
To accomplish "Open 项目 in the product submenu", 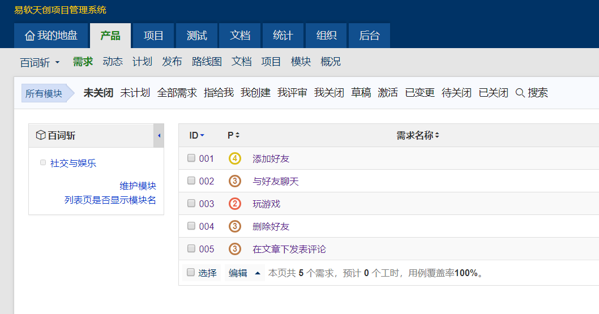I will [x=271, y=62].
